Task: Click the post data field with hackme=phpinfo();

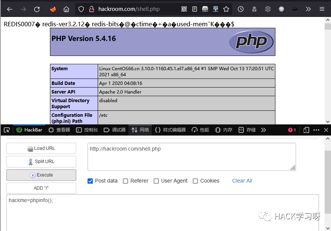Action: coord(163,213)
